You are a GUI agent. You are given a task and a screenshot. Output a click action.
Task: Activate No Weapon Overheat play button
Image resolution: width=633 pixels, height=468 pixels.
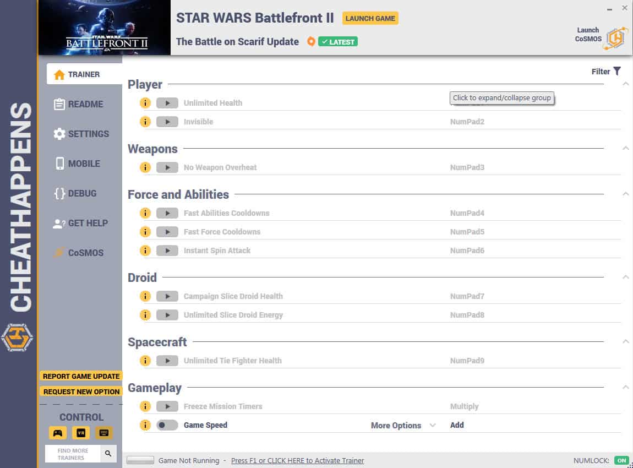pyautogui.click(x=167, y=167)
